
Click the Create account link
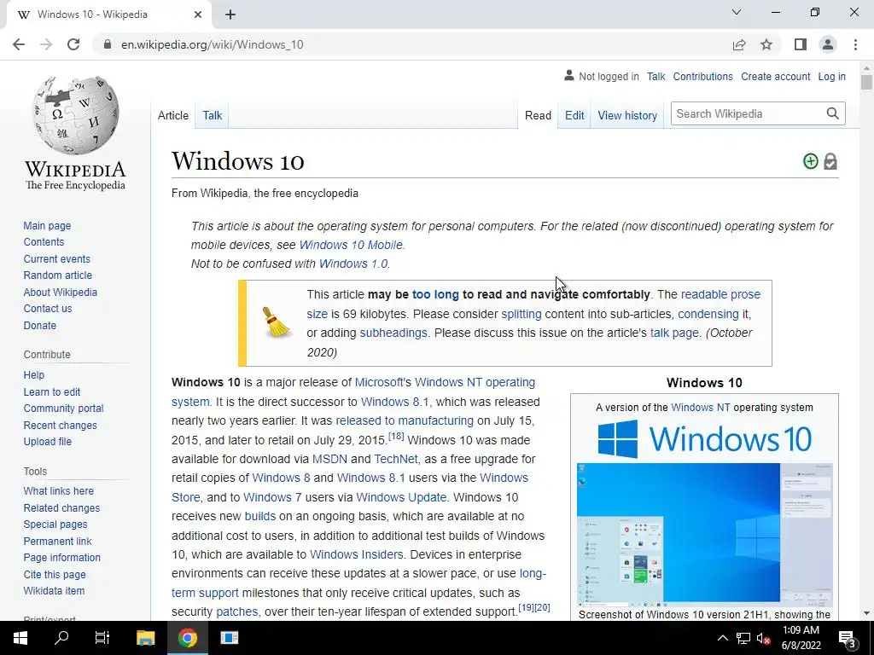pos(775,77)
